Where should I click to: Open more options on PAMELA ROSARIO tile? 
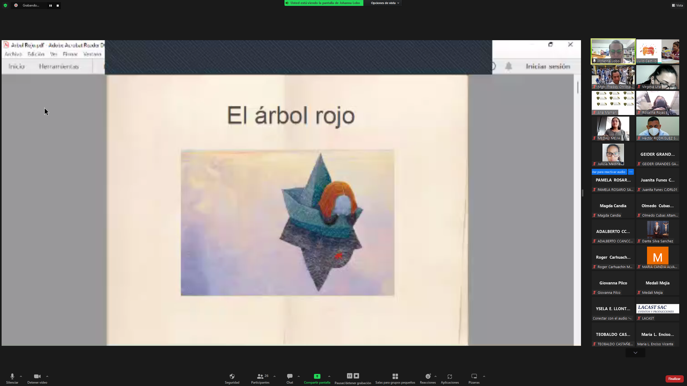click(631, 172)
